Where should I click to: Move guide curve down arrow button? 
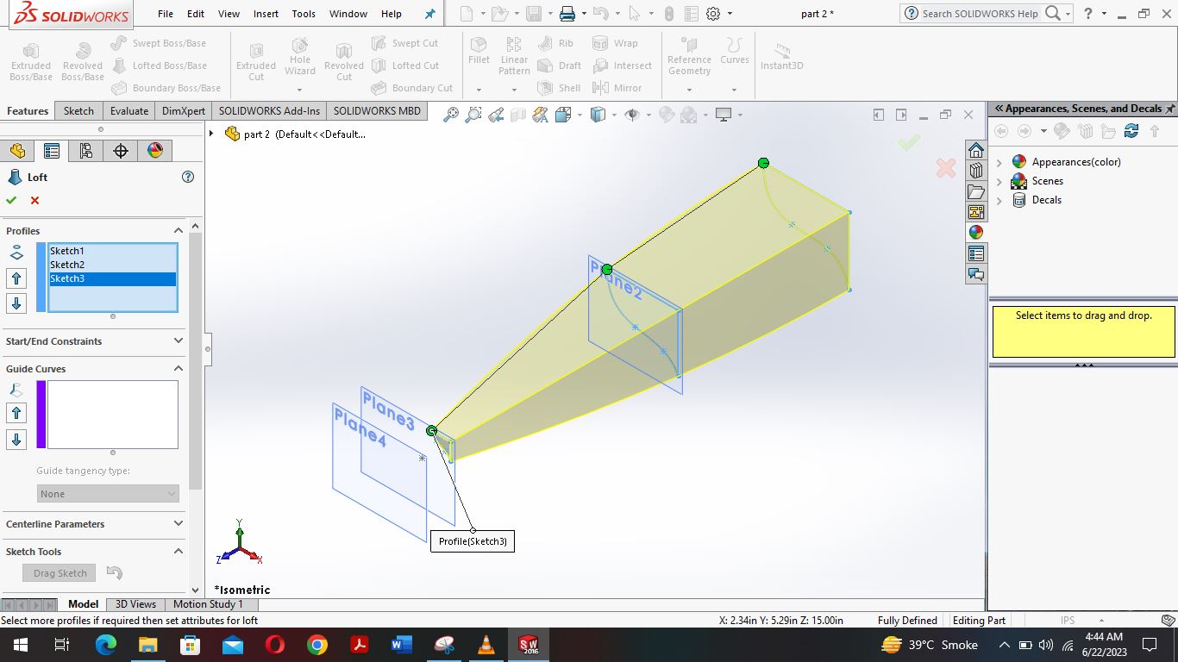[x=16, y=440]
